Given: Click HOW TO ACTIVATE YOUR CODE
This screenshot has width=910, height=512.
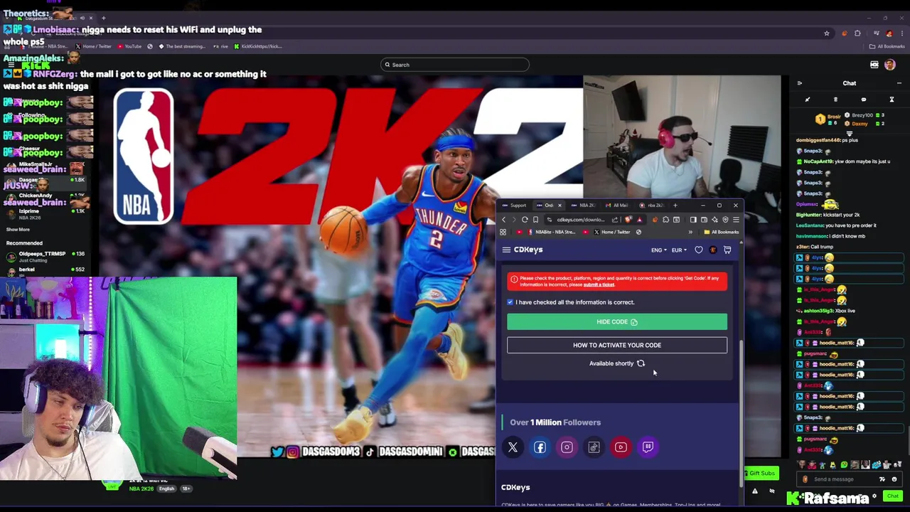Looking at the screenshot, I should (617, 345).
